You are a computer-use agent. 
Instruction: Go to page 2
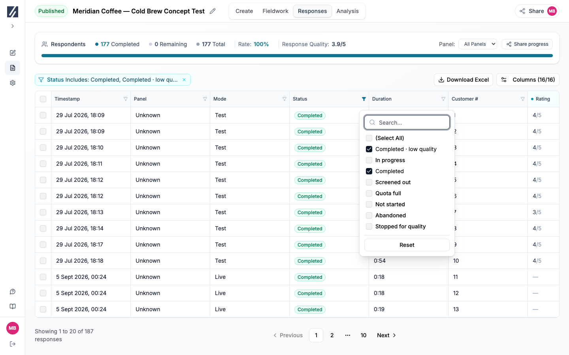(x=332, y=335)
